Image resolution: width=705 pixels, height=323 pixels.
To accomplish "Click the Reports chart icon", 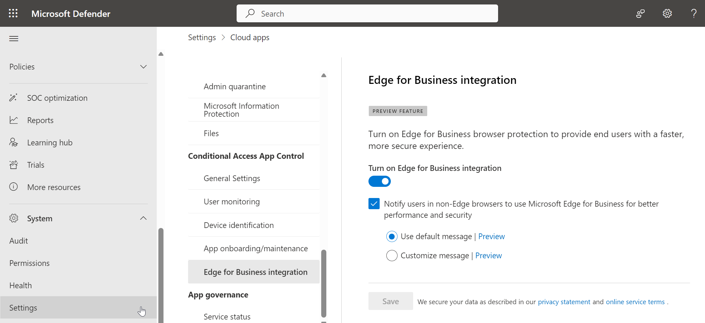I will [x=13, y=120].
